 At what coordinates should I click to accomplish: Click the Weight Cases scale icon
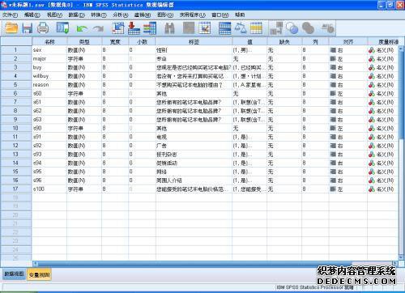[x=241, y=28]
